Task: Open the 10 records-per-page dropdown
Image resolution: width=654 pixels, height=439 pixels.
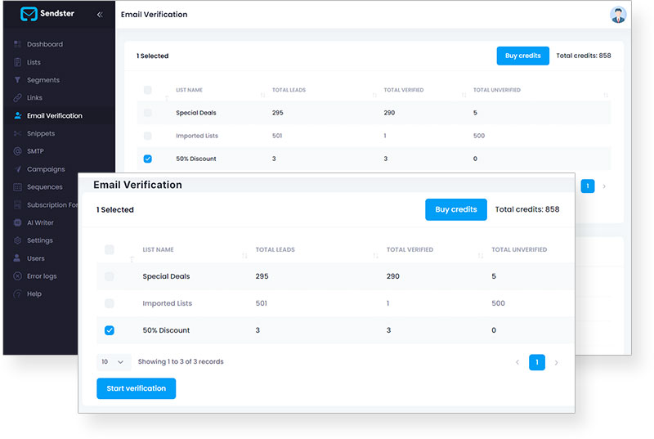Action: point(114,362)
